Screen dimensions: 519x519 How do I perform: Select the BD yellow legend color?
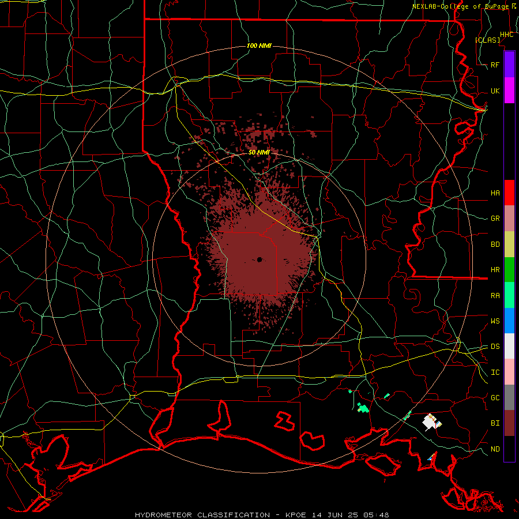pos(509,245)
